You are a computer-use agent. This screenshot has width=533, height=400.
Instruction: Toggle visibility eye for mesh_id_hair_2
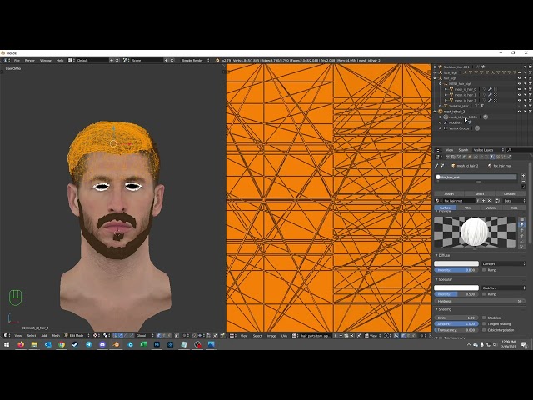519,112
